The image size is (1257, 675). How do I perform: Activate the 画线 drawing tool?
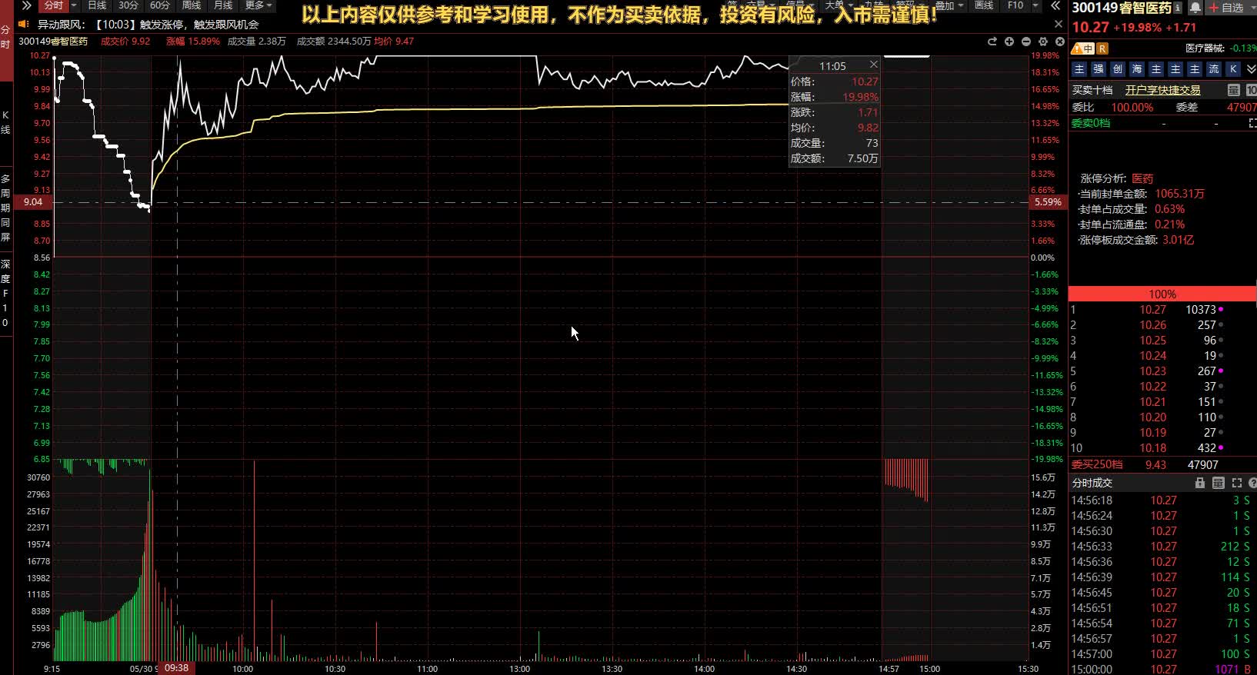[984, 5]
